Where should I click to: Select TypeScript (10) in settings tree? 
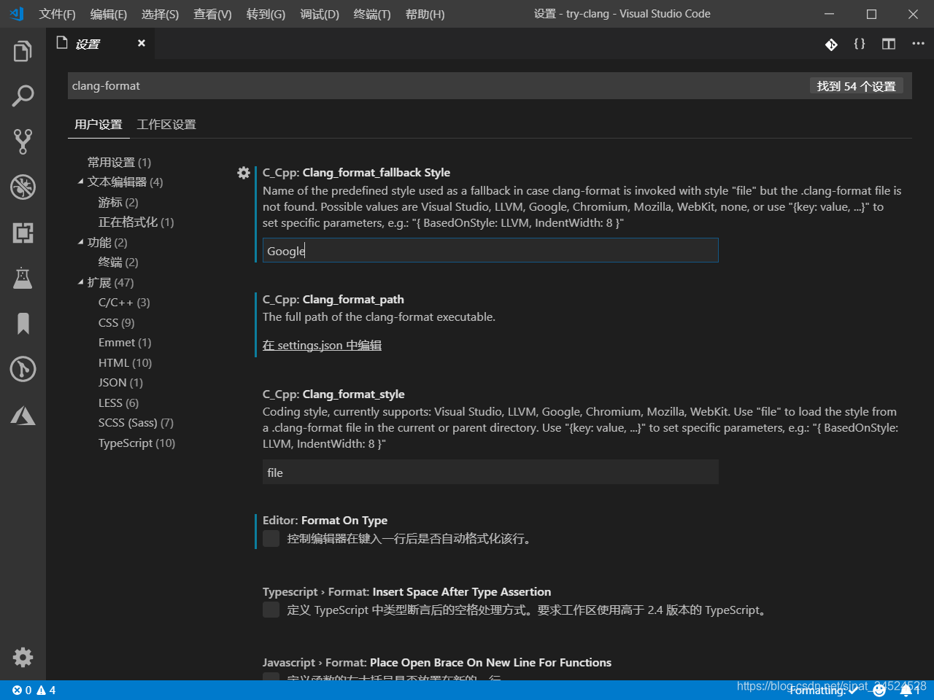click(136, 443)
